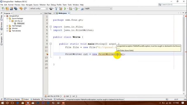Click the Redo toolbar icon
Image resolution: width=187 pixels, height=105 pixels.
[x=25, y=8]
